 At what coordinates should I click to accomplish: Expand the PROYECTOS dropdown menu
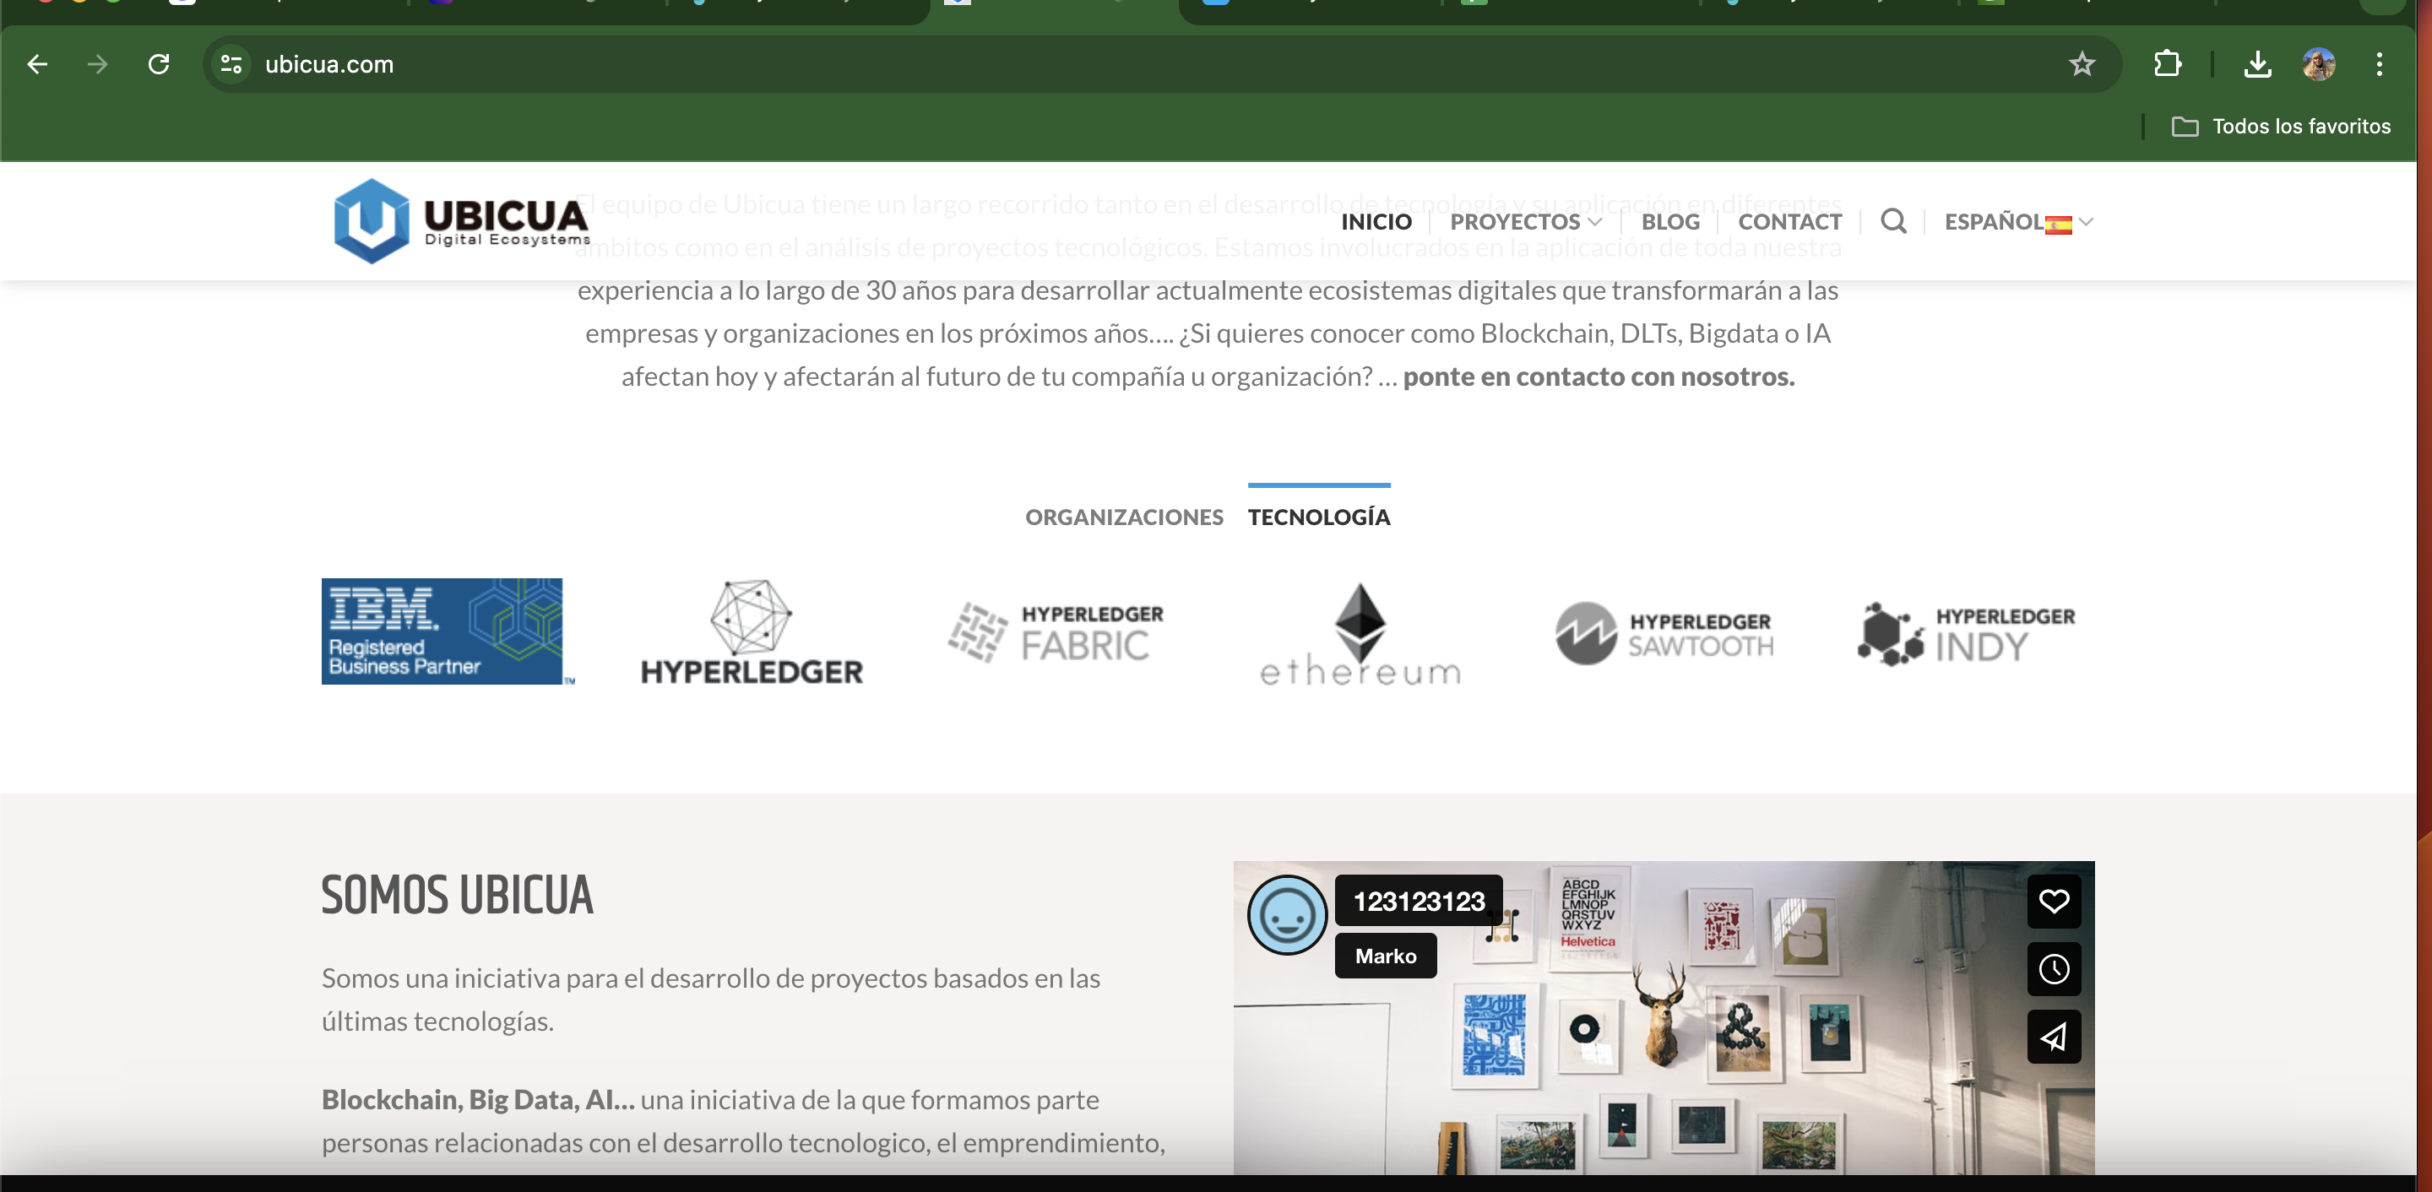tap(1526, 222)
